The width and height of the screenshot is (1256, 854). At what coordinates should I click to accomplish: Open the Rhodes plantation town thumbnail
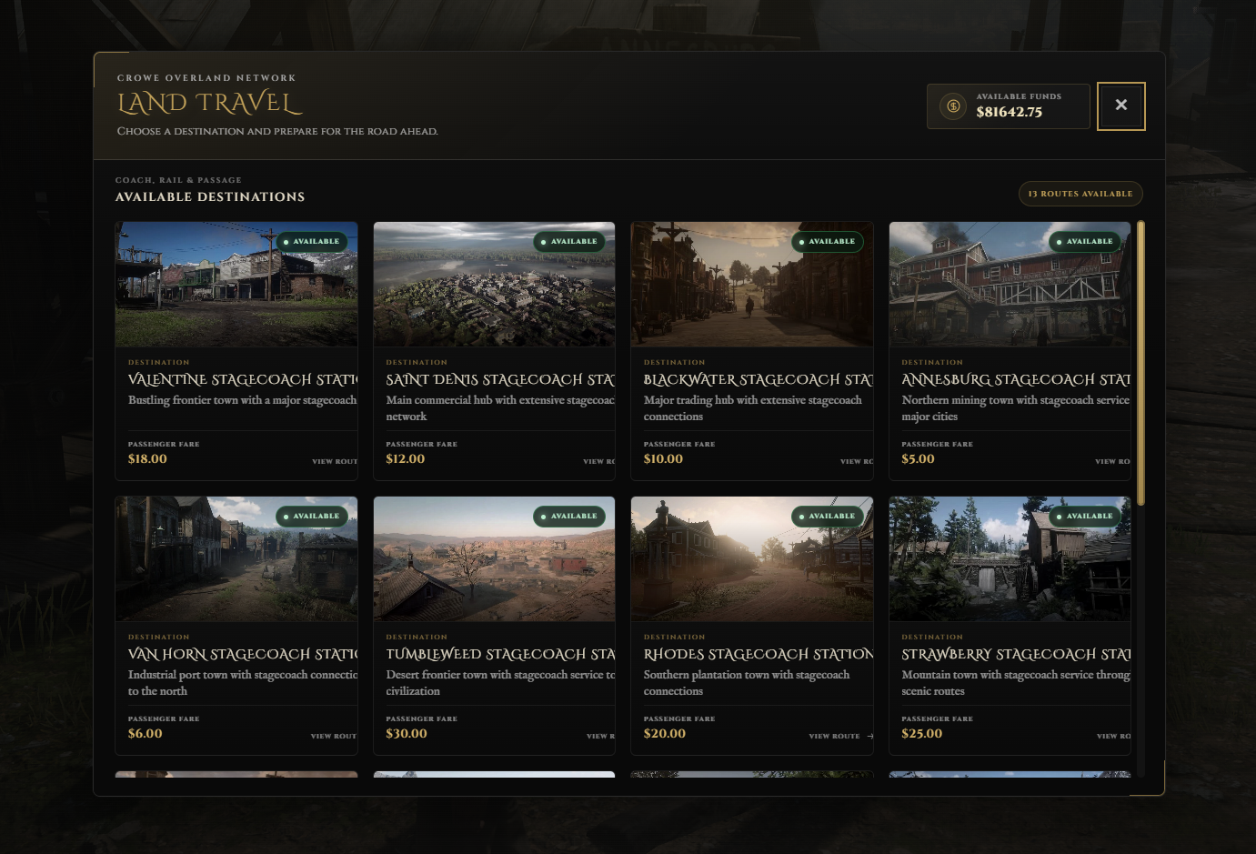(752, 558)
